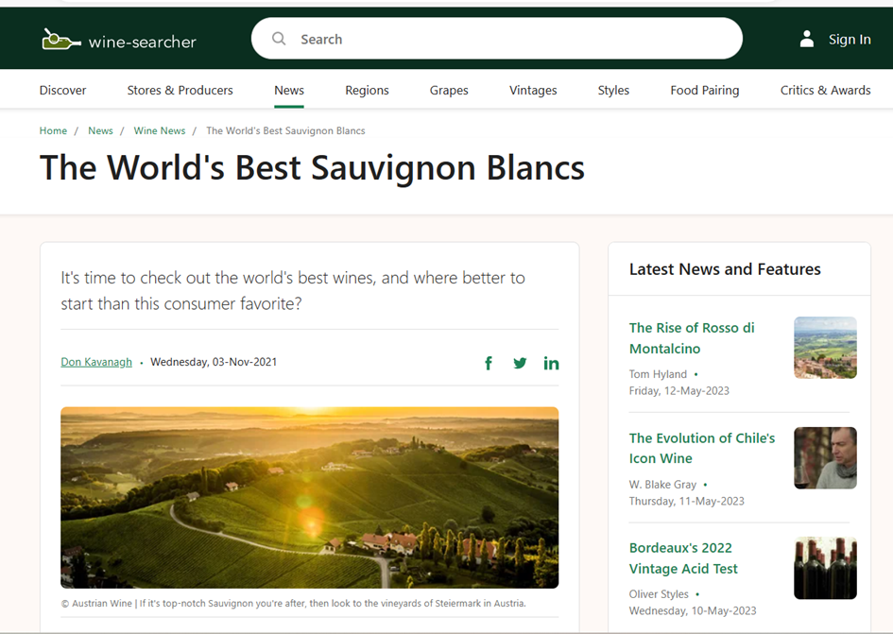This screenshot has height=634, width=893.
Task: Click date Thursday, 11-May-2023
Action: click(x=686, y=502)
